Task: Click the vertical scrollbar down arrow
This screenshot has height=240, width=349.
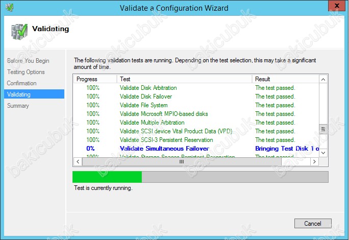Action: (323, 153)
